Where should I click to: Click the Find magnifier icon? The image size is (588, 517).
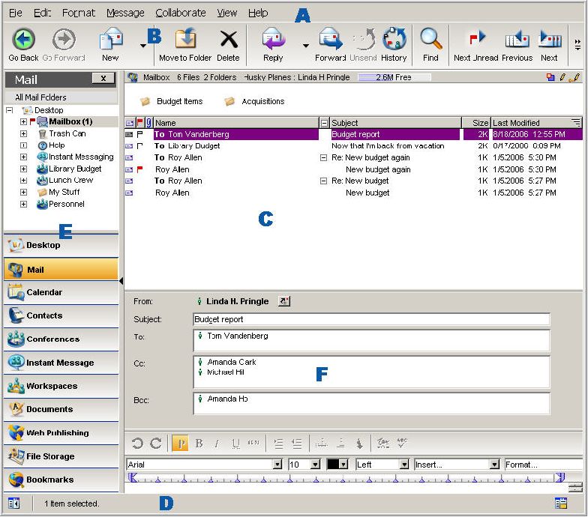click(x=430, y=40)
